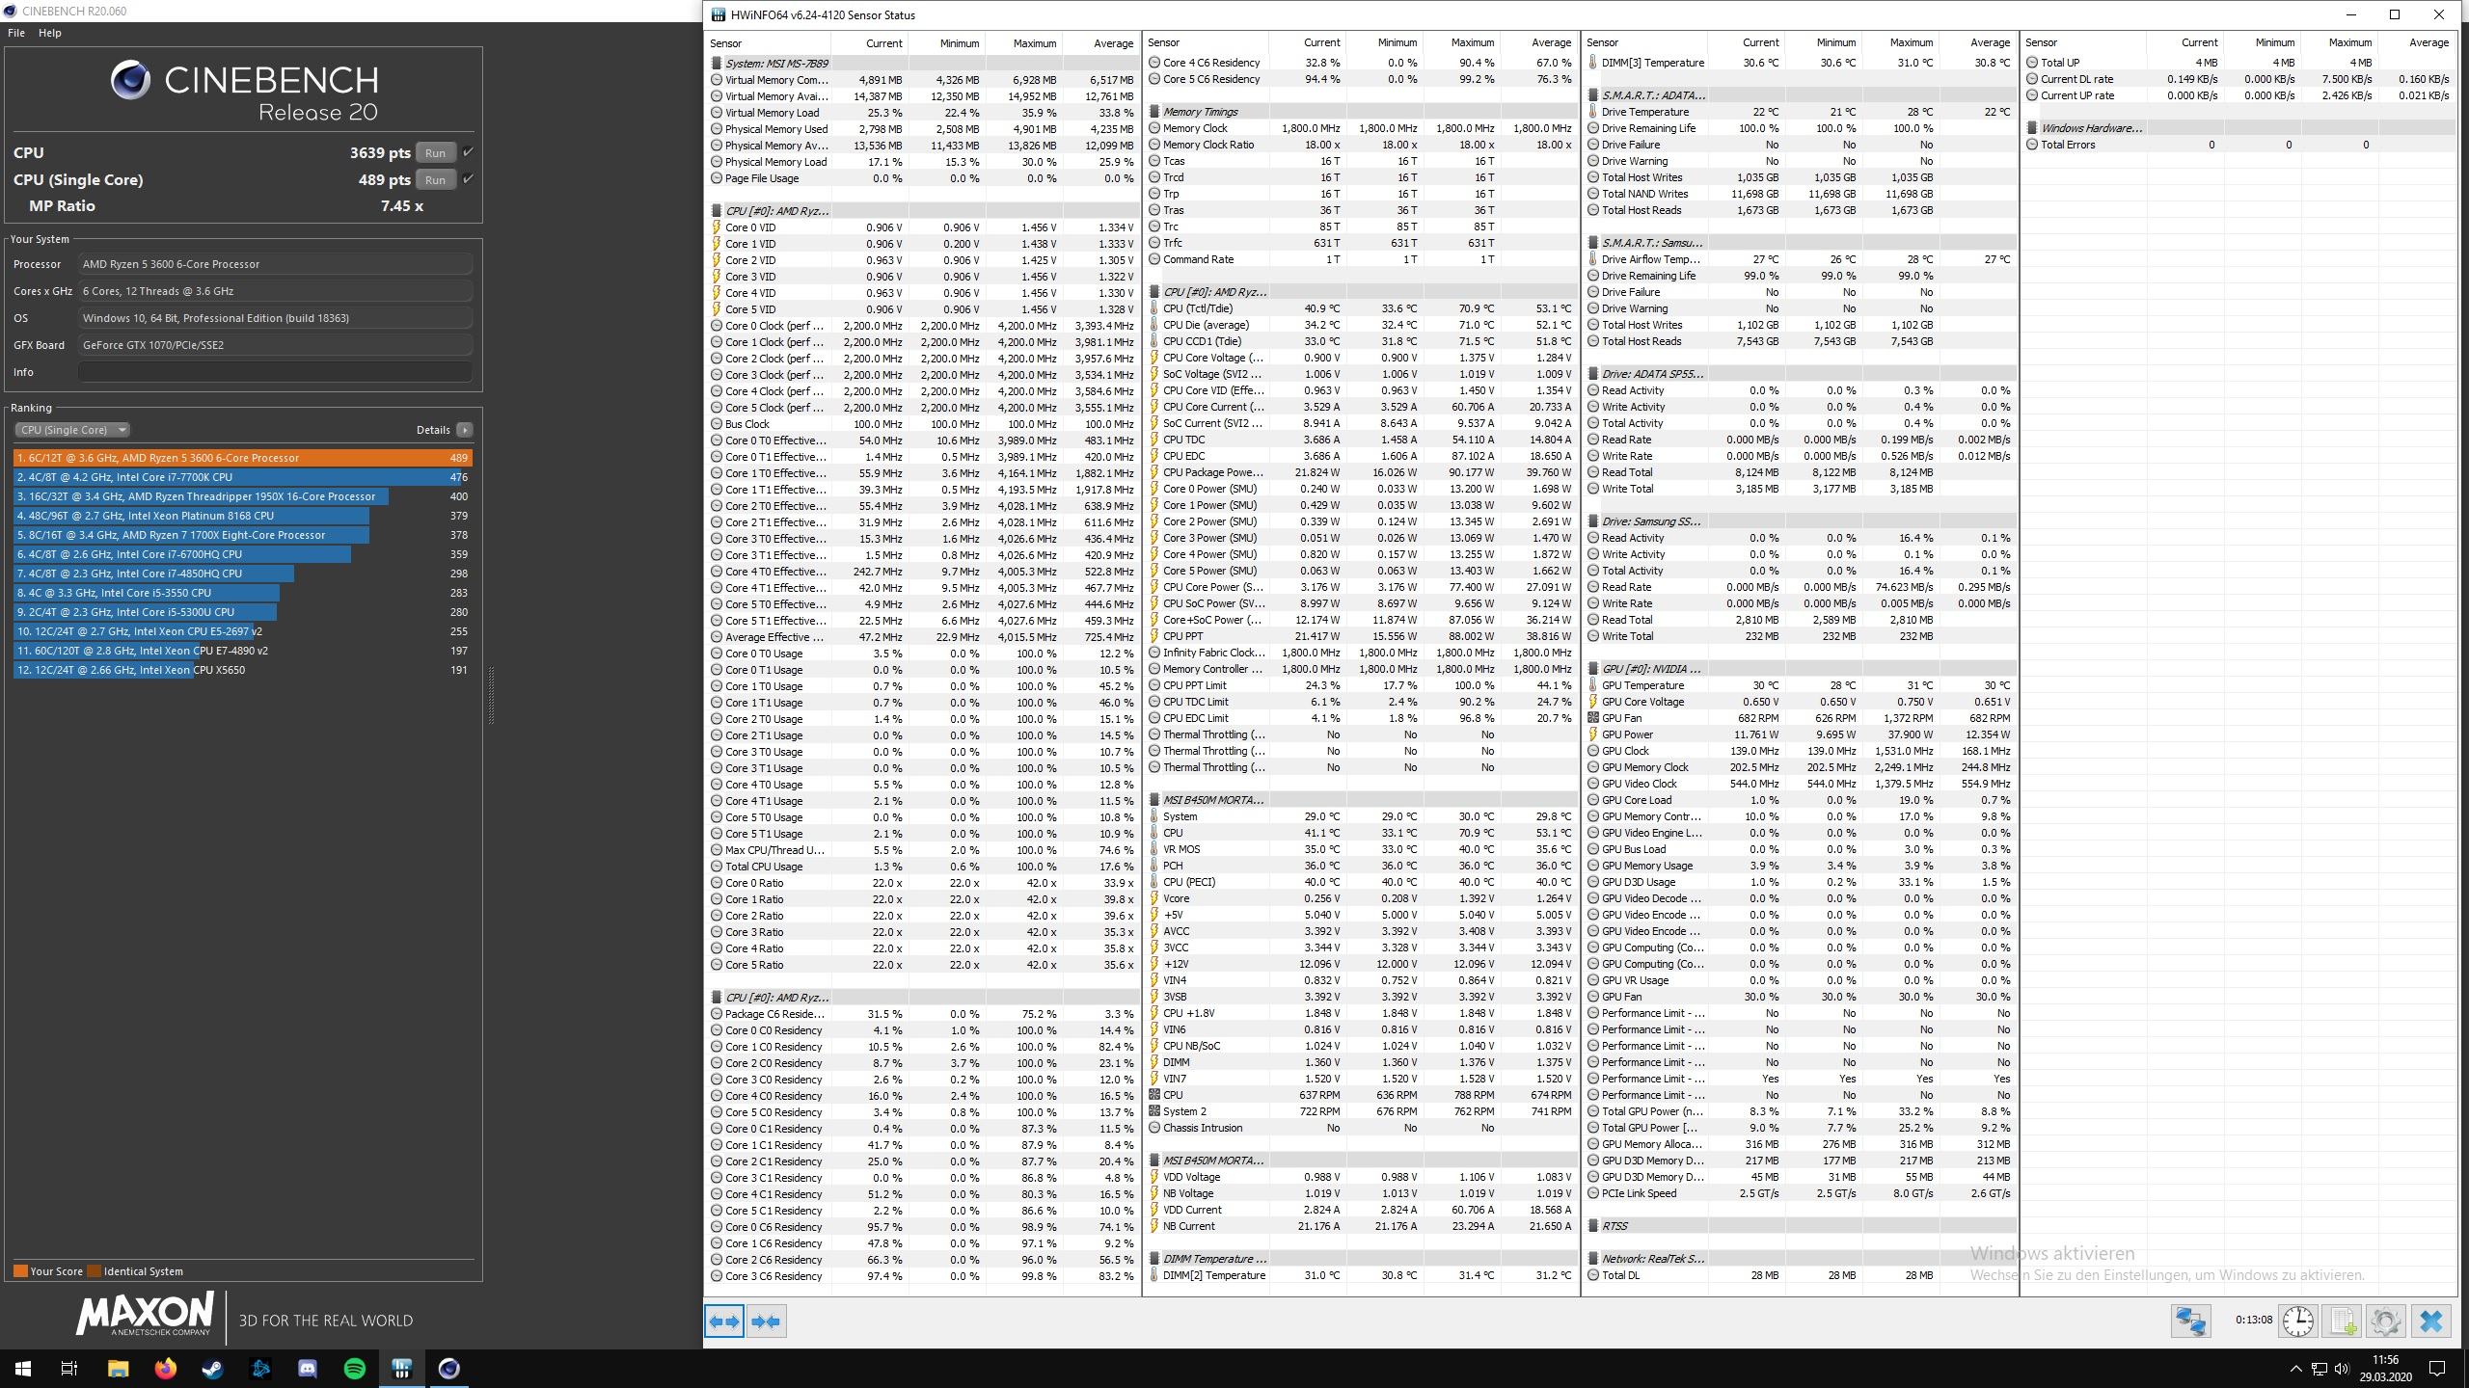Click fan icon beside GPU Fan 682 RPM
2469x1388 pixels.
[x=1593, y=718]
